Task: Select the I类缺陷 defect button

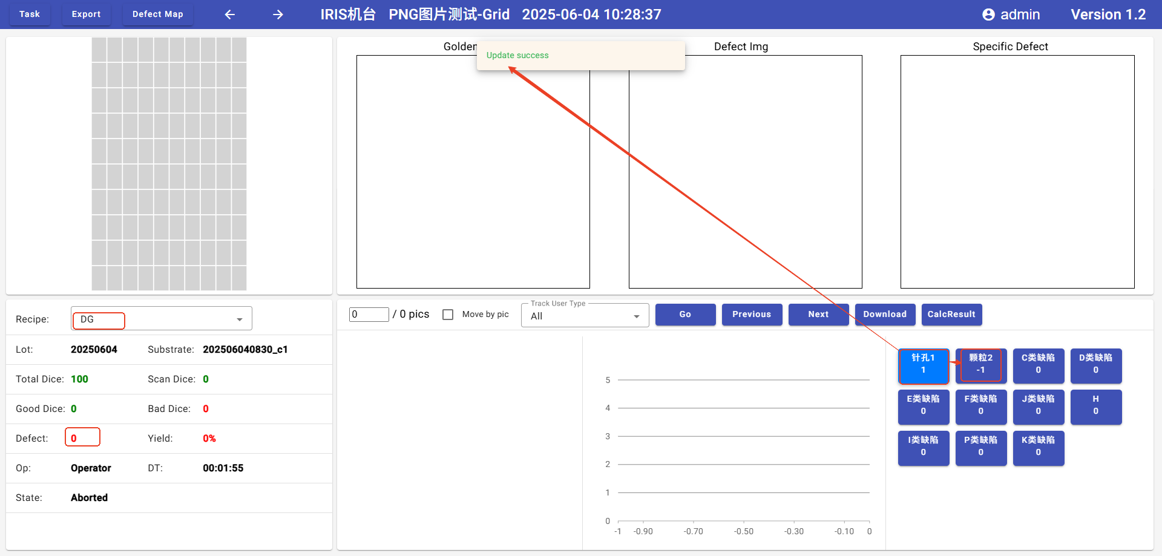Action: click(x=924, y=448)
